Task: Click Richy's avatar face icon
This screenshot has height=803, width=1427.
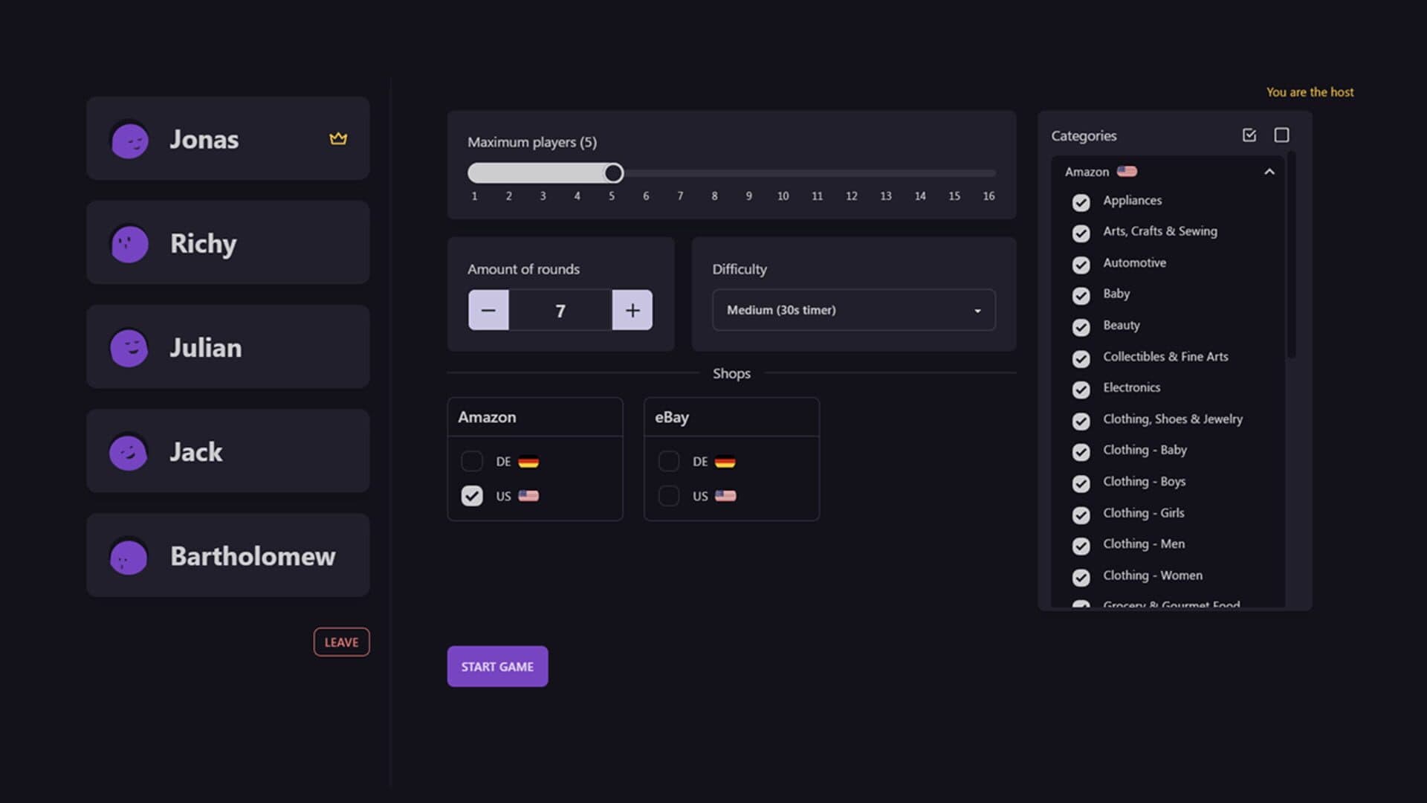Action: pos(129,244)
